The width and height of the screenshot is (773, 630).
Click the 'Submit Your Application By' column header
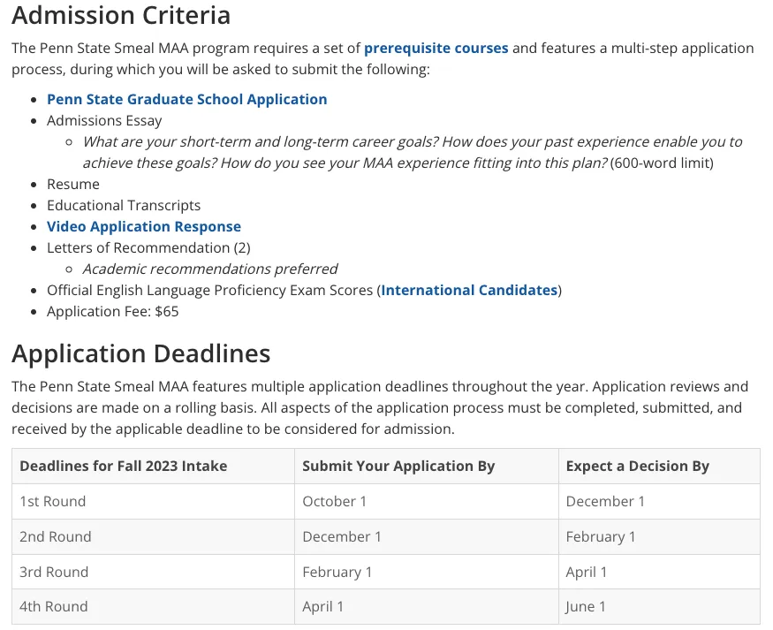coord(398,466)
